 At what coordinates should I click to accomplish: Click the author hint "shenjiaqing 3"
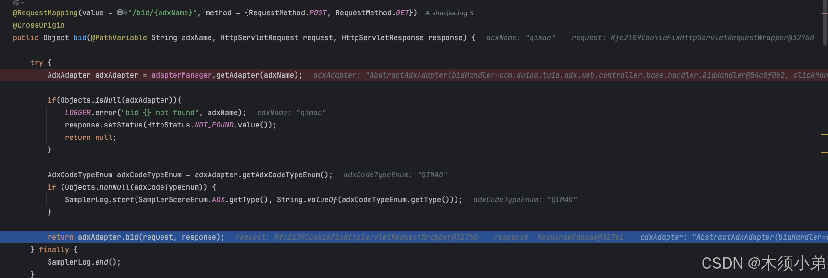(452, 13)
